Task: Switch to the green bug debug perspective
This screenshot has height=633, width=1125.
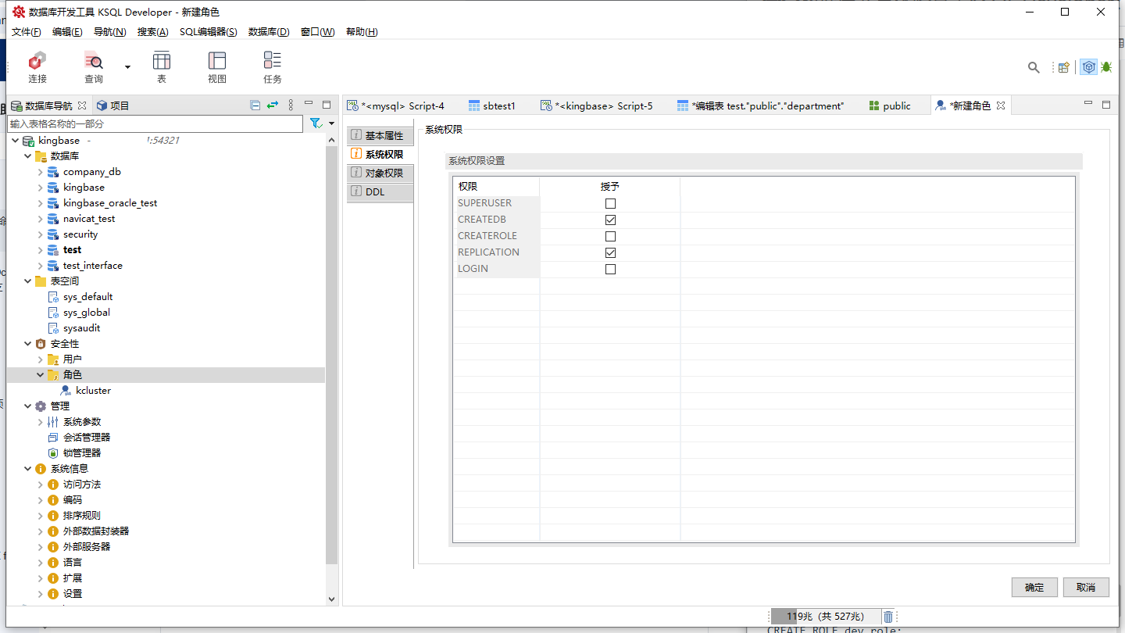Action: click(1106, 67)
